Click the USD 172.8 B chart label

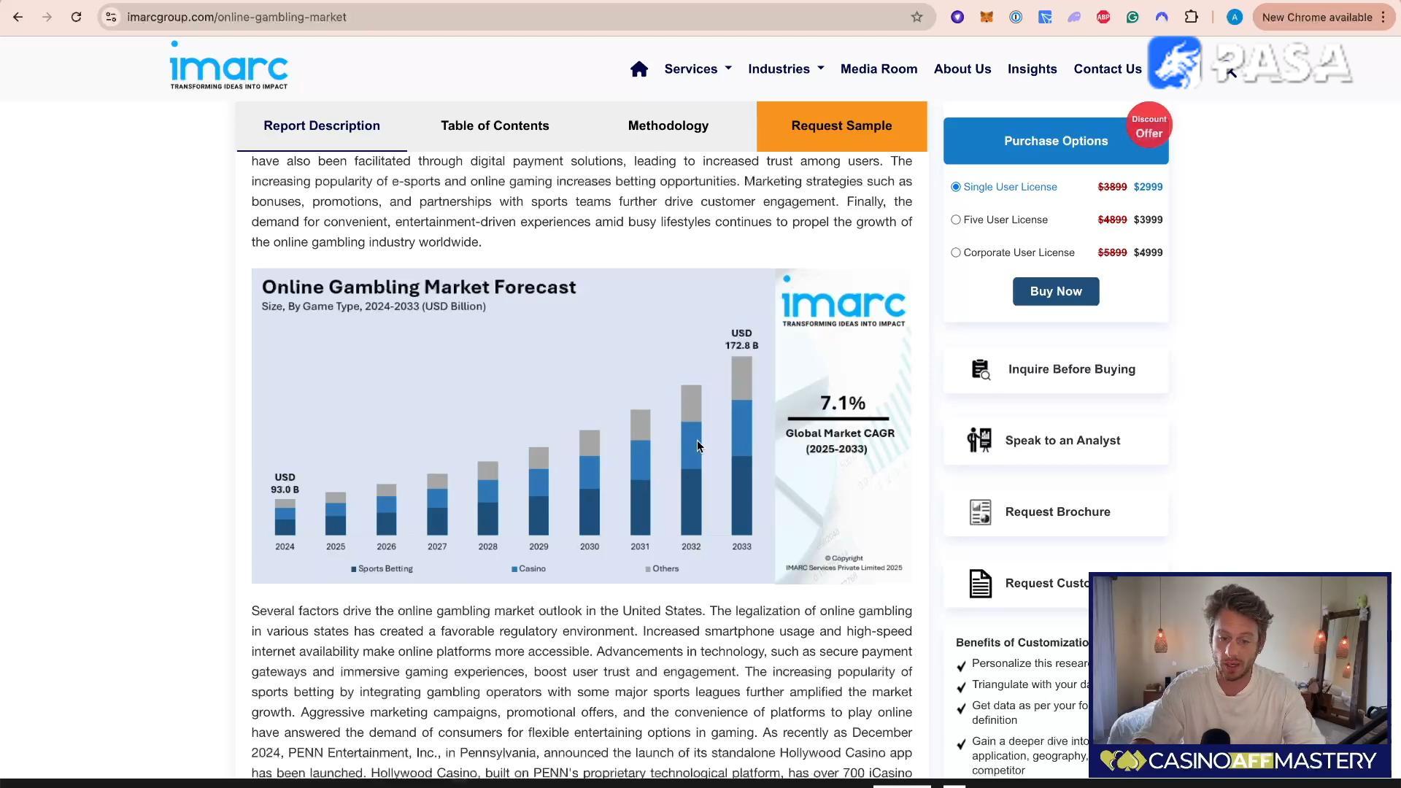pos(741,339)
